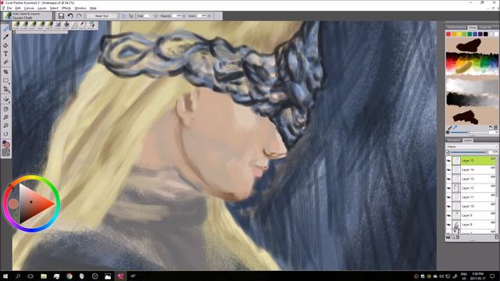The height and width of the screenshot is (281, 500).
Task: Select the Mixer apply color brush tool
Action: click(450, 128)
